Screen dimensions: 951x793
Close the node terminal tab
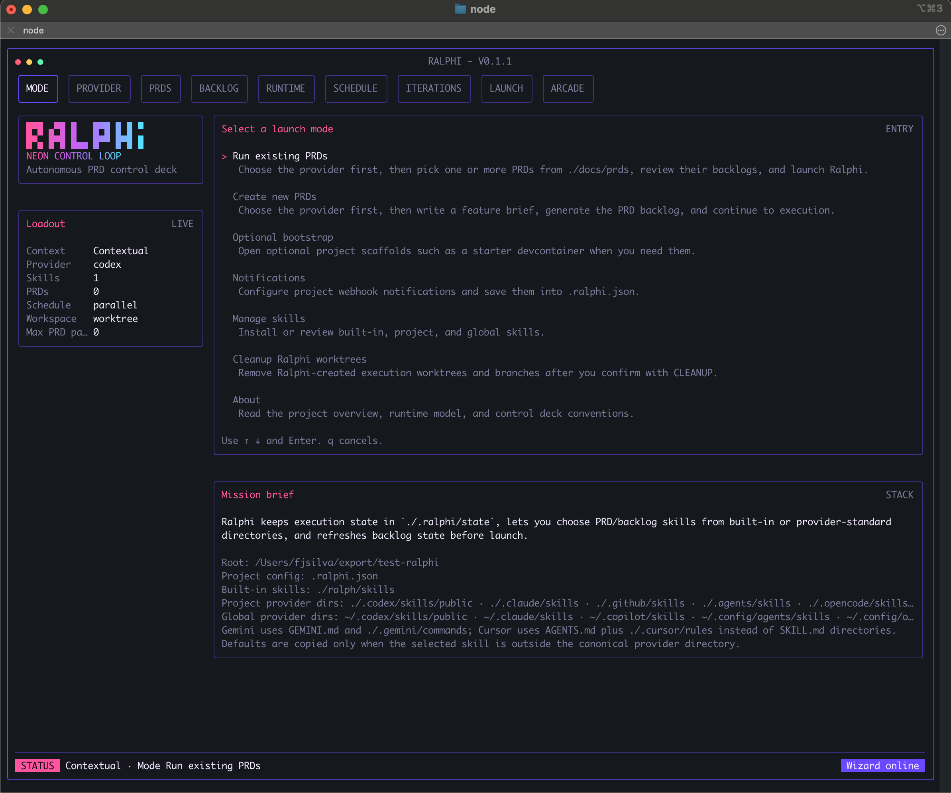click(x=10, y=30)
